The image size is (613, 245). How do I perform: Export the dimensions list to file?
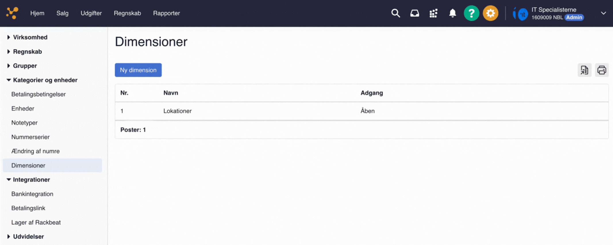(584, 70)
